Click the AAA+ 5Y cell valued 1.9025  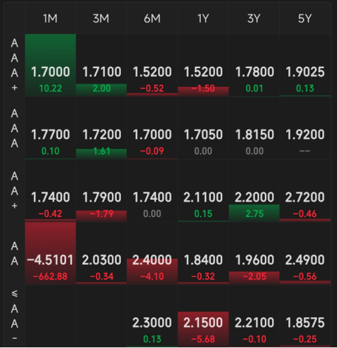pos(305,65)
